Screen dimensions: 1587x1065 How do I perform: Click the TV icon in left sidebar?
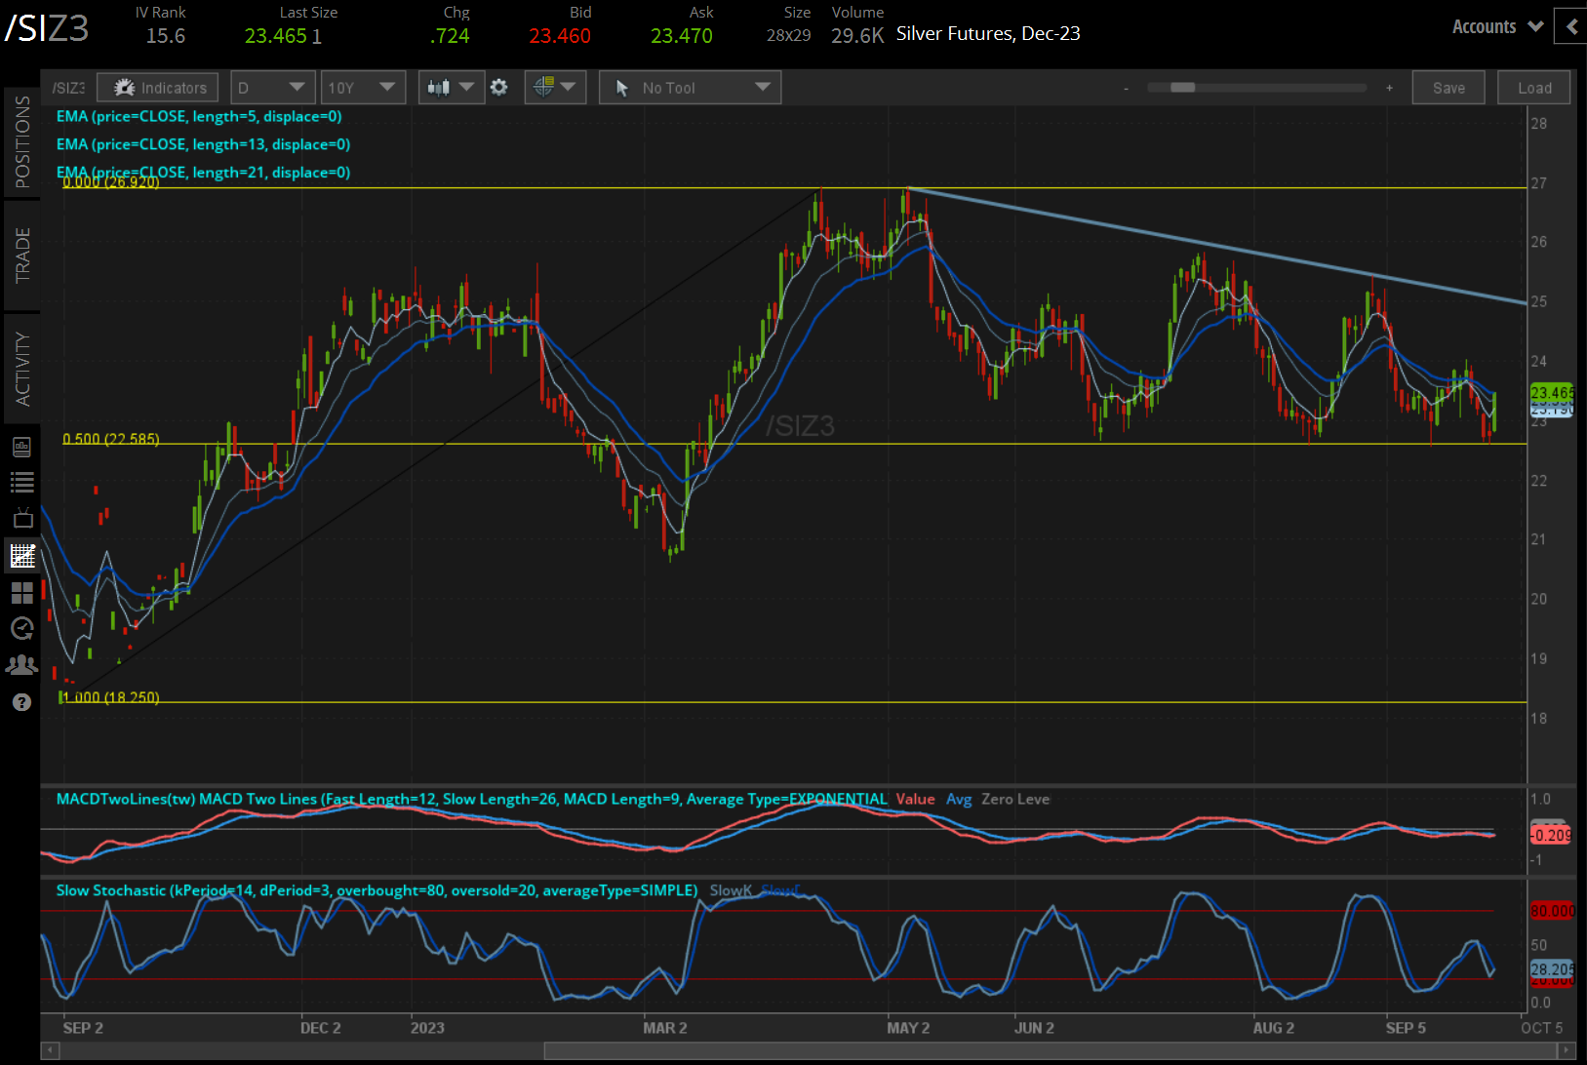[x=21, y=519]
